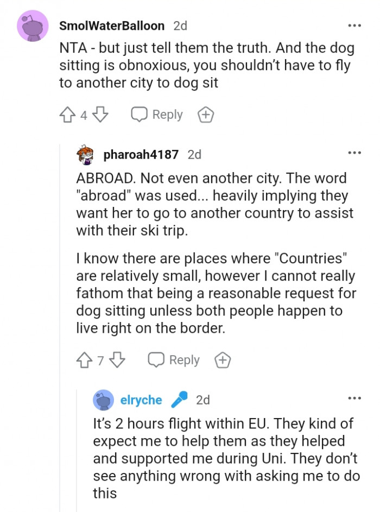The image size is (380, 512).
Task: Open the options menu on elryche's comment
Action: tap(354, 399)
